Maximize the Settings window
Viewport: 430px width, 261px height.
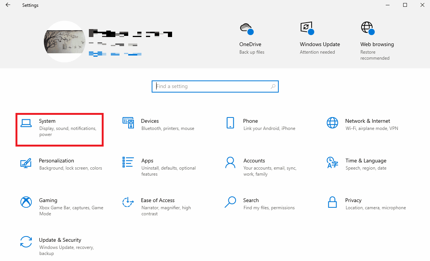tap(405, 5)
